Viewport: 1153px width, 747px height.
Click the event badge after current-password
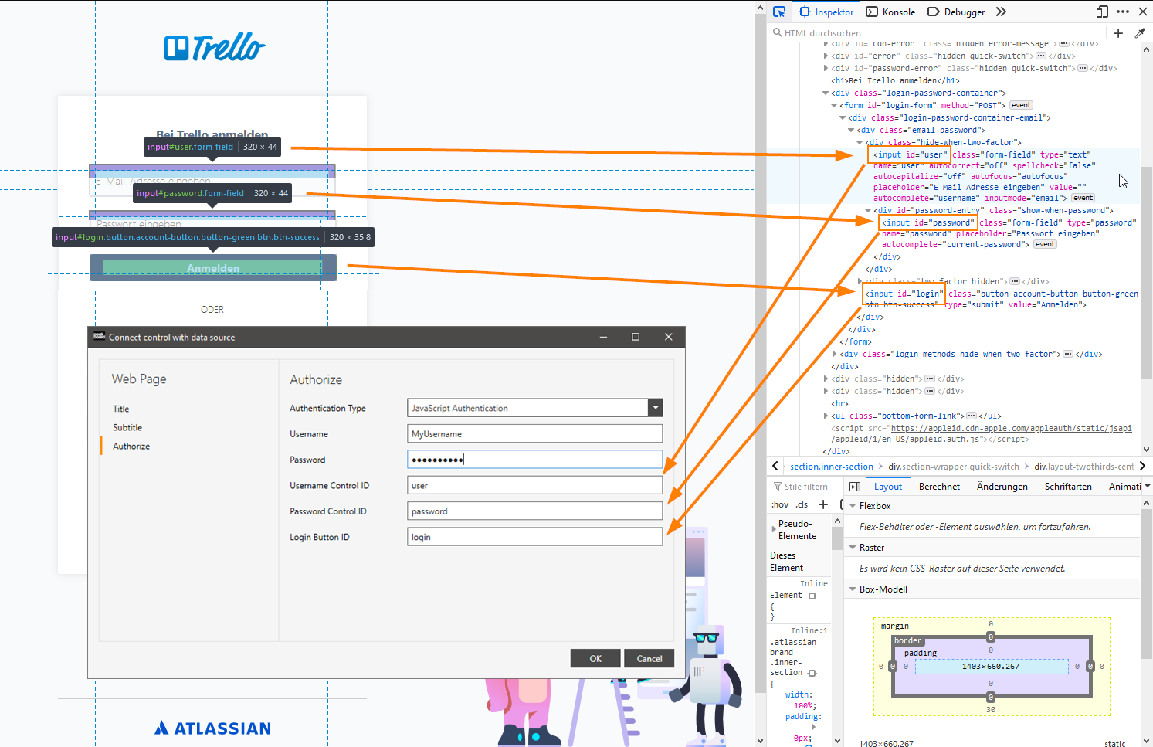tap(1045, 244)
